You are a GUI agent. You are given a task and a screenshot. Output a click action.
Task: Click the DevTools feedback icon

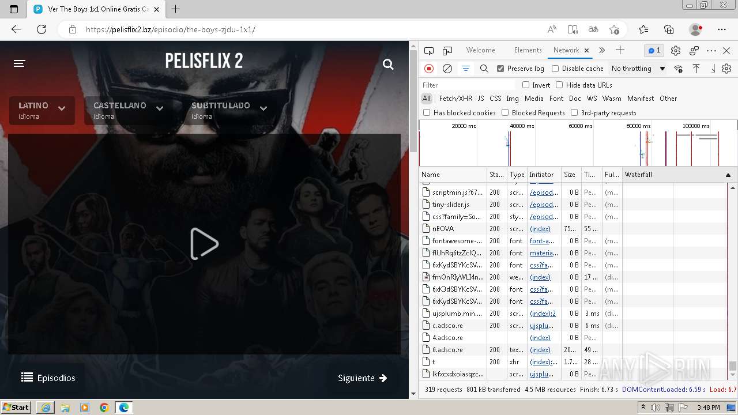tap(694, 51)
